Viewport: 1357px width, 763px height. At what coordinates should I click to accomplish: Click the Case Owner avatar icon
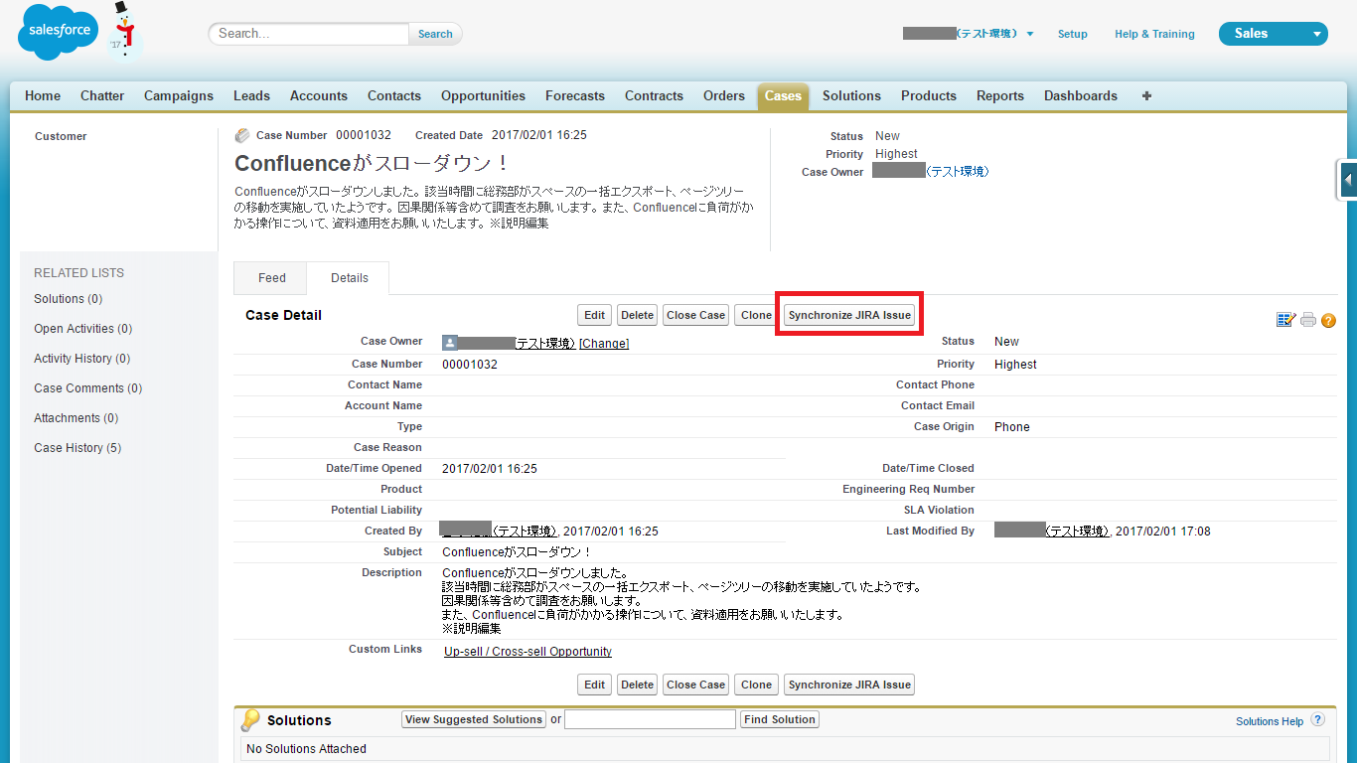point(450,343)
